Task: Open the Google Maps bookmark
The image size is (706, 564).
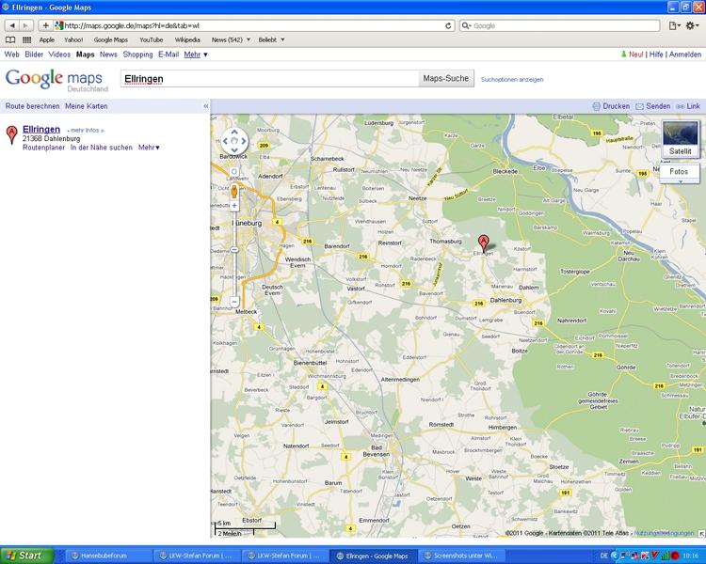Action: [111, 39]
